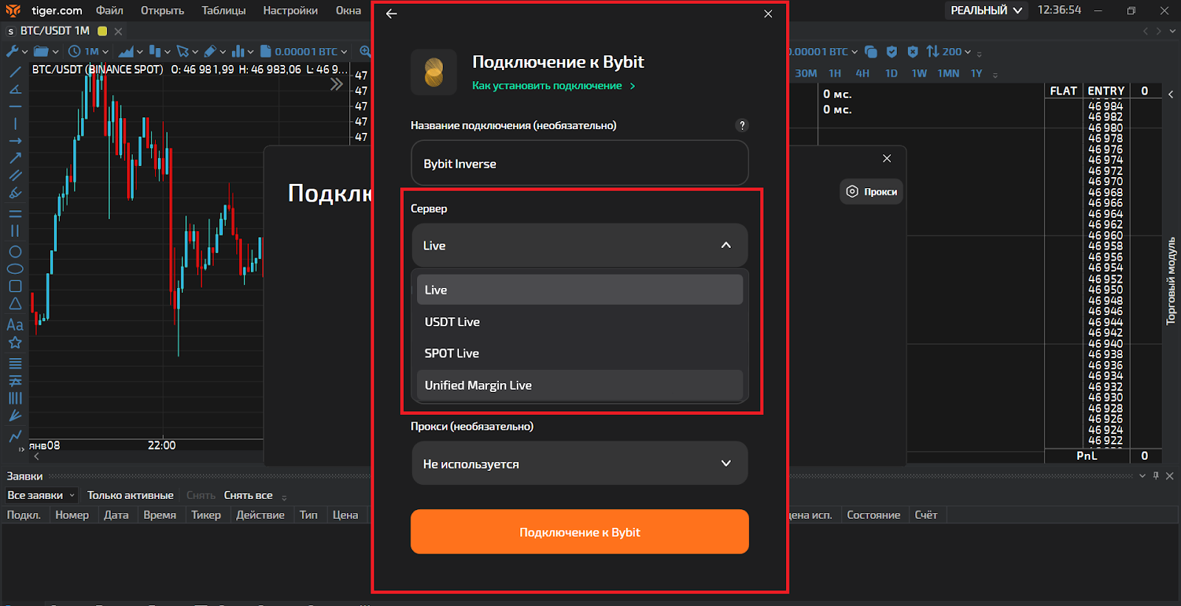Choose the Live server option
1181x606 pixels.
[x=579, y=289]
